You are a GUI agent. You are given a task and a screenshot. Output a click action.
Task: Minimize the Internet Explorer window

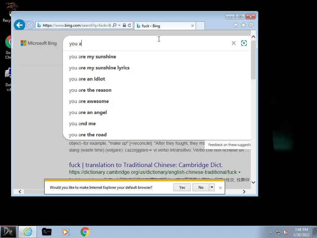(x=230, y=17)
